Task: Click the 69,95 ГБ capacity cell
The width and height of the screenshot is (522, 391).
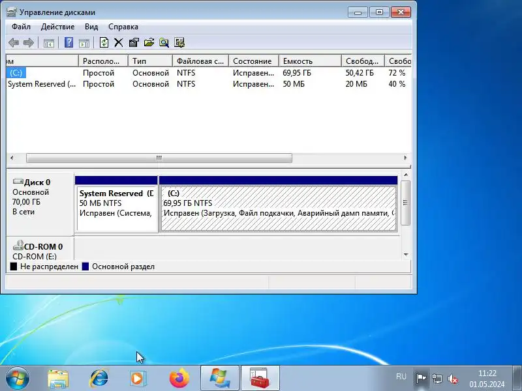Action: [297, 73]
